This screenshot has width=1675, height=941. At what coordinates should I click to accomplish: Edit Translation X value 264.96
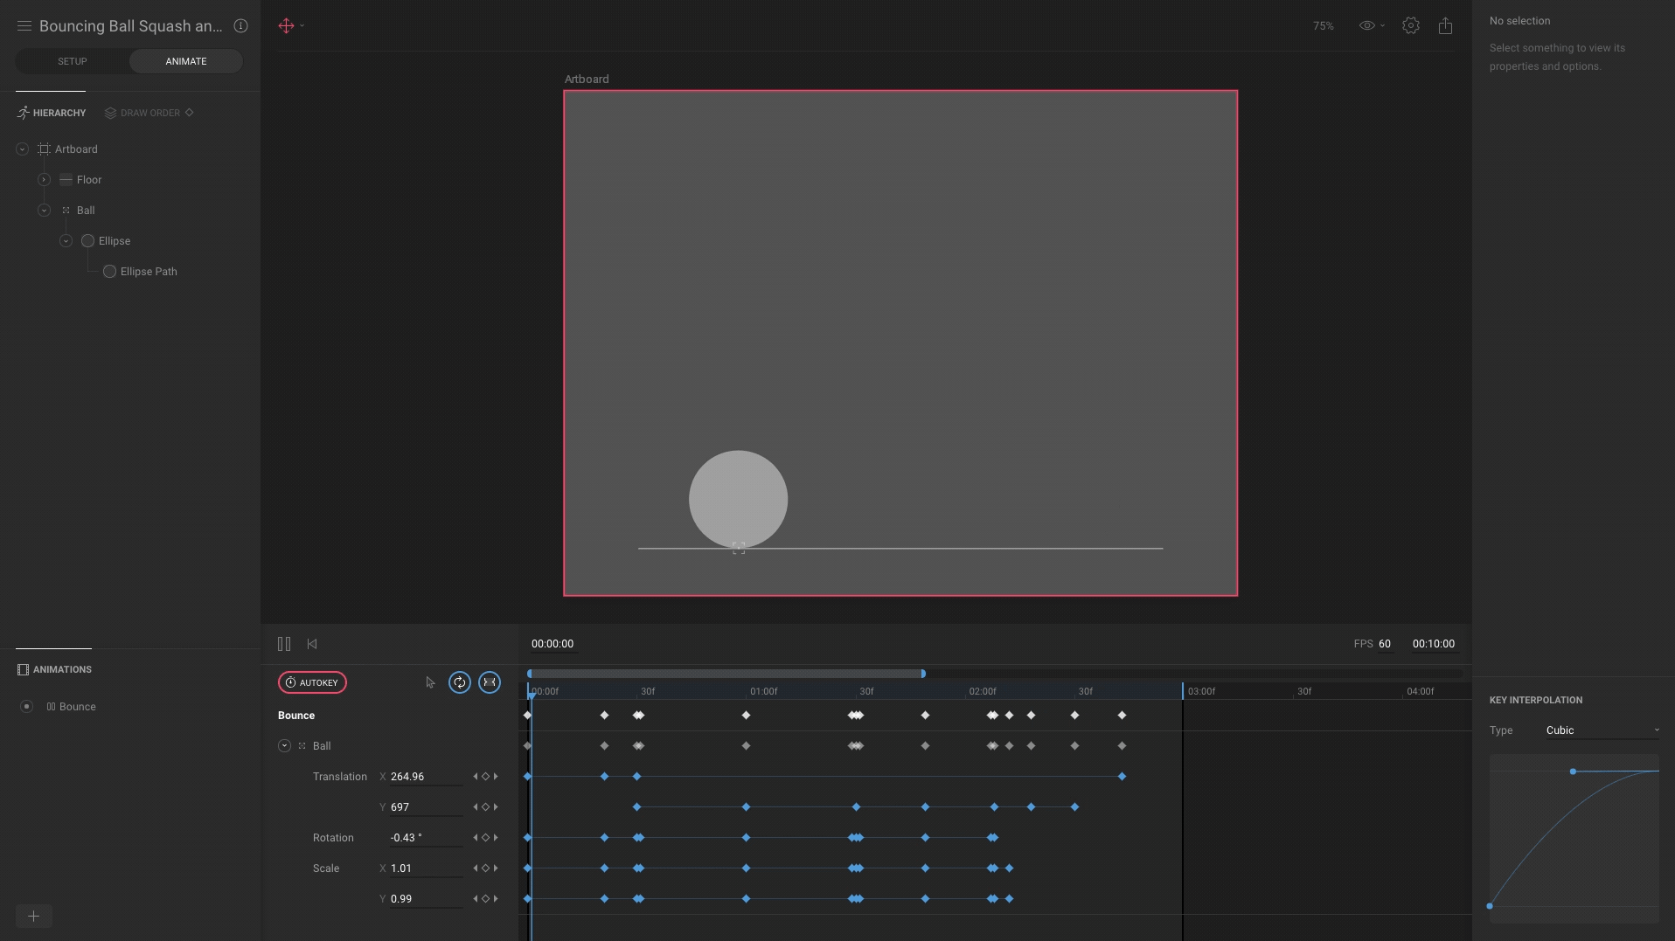click(426, 777)
